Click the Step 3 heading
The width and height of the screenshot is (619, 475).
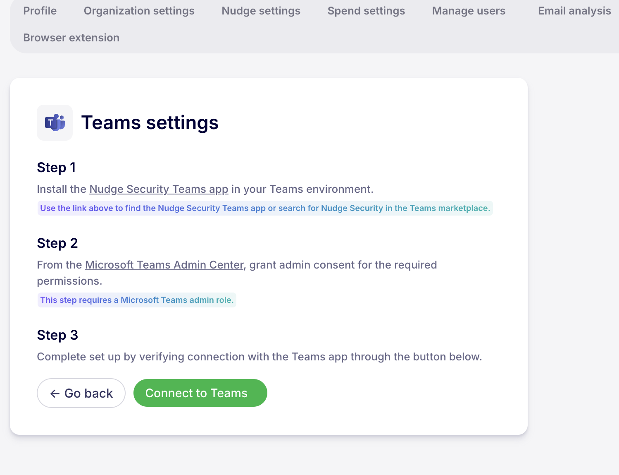[x=57, y=335]
